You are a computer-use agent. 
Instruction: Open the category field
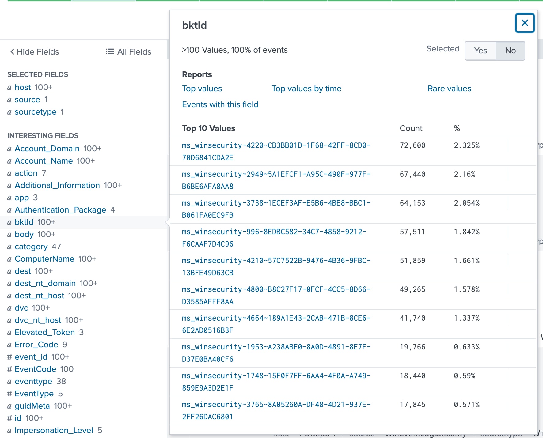[x=31, y=247]
